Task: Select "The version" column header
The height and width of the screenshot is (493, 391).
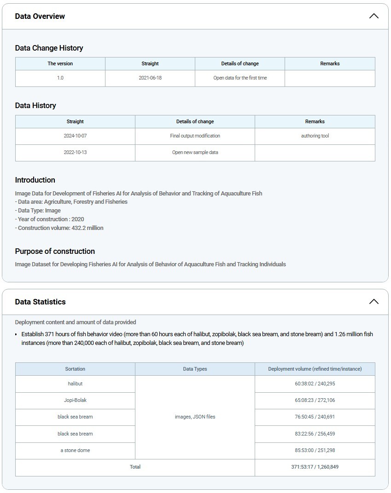Action: tap(60, 63)
